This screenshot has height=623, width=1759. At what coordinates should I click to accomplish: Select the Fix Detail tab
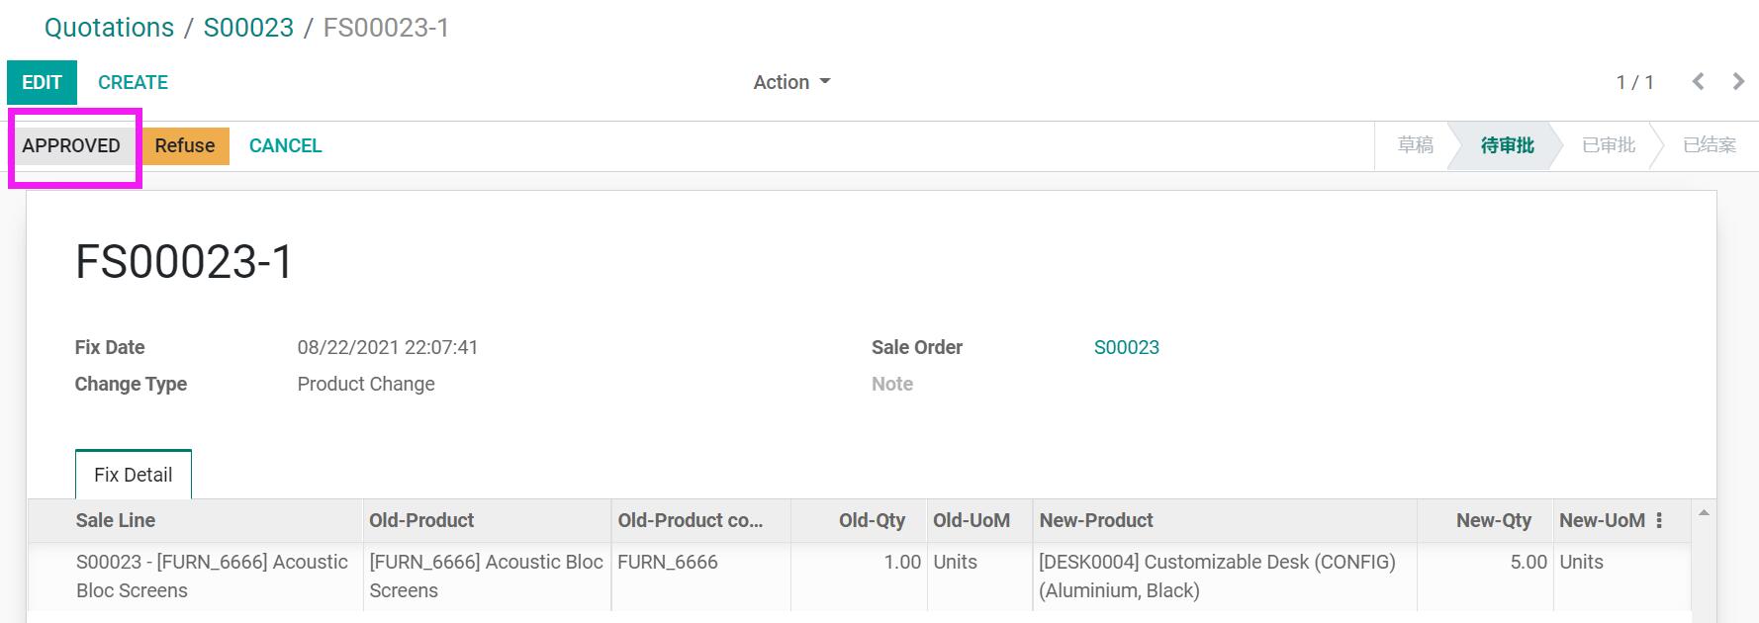134,475
